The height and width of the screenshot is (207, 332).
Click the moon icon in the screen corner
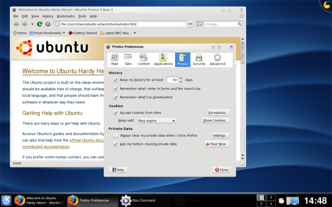327,5
